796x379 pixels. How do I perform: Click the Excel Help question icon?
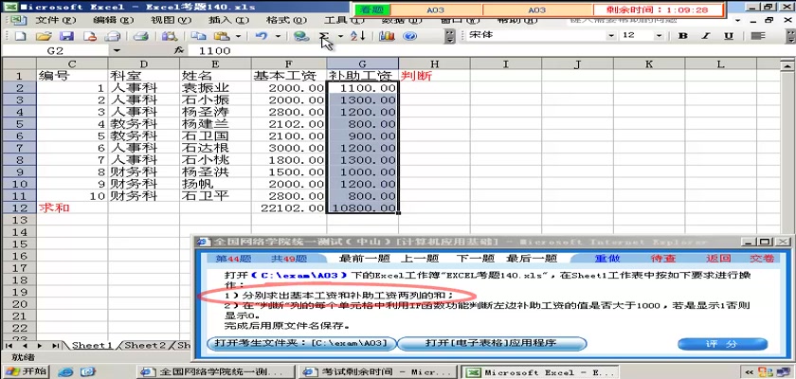[x=410, y=36]
